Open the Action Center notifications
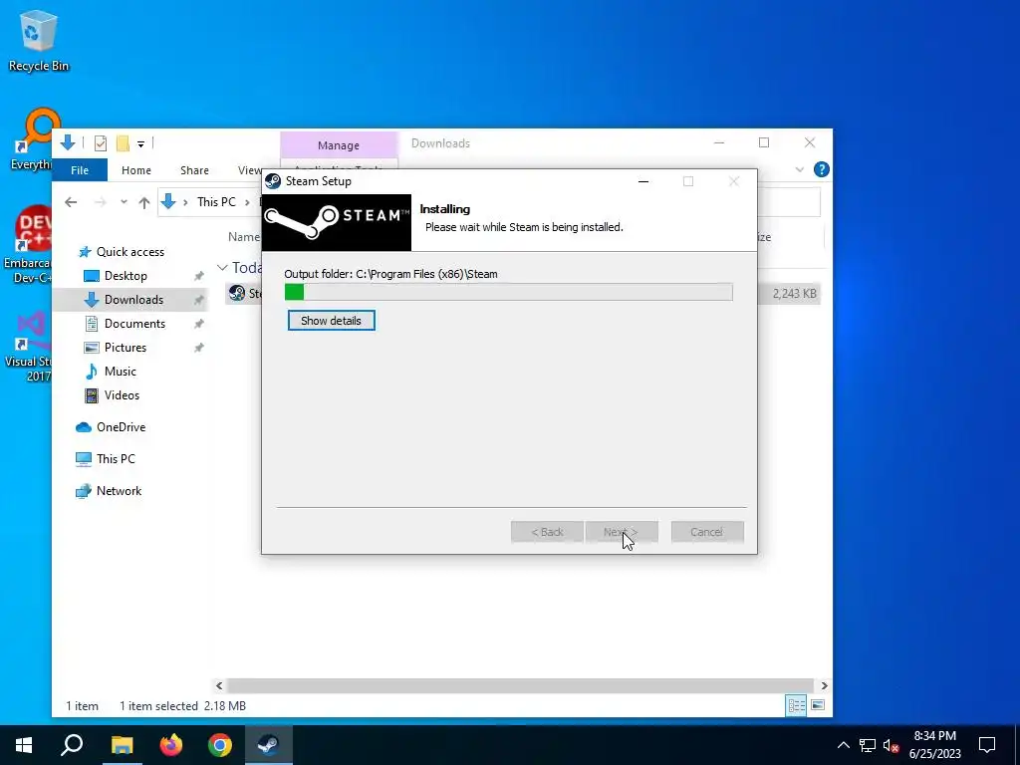Screen dimensions: 1020x765 click(987, 745)
